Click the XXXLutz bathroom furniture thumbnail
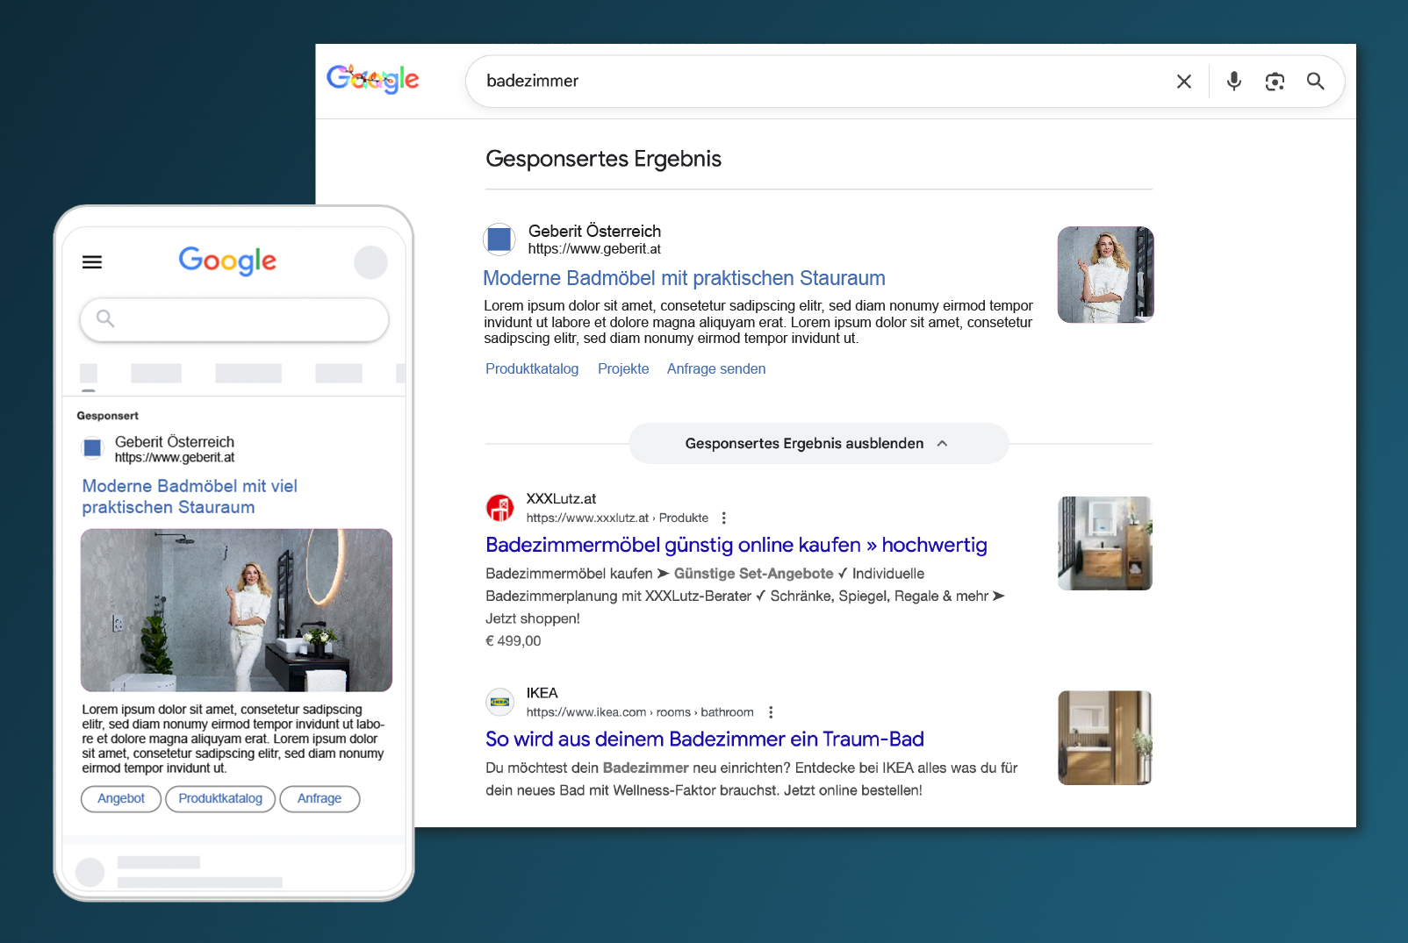Image resolution: width=1408 pixels, height=943 pixels. pos(1105,543)
